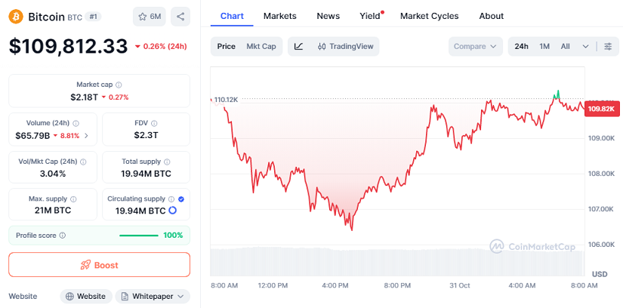Select the All time range
Image resolution: width=623 pixels, height=308 pixels.
(565, 47)
